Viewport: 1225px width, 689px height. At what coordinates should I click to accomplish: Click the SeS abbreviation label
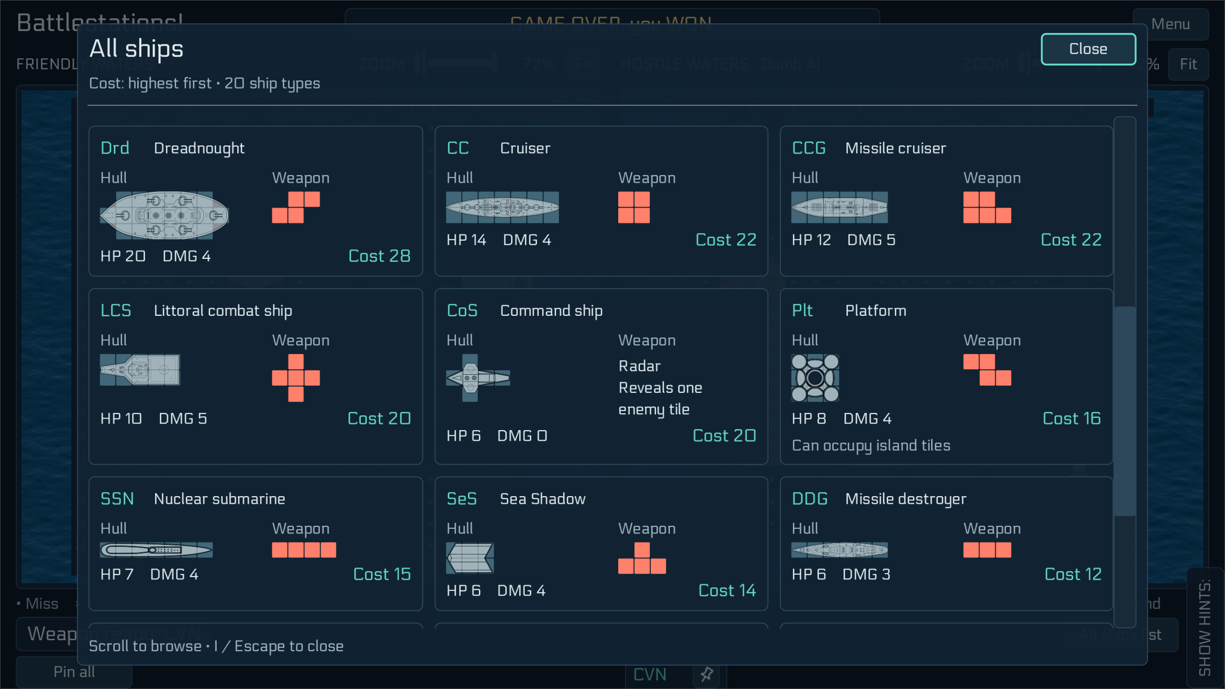(461, 499)
